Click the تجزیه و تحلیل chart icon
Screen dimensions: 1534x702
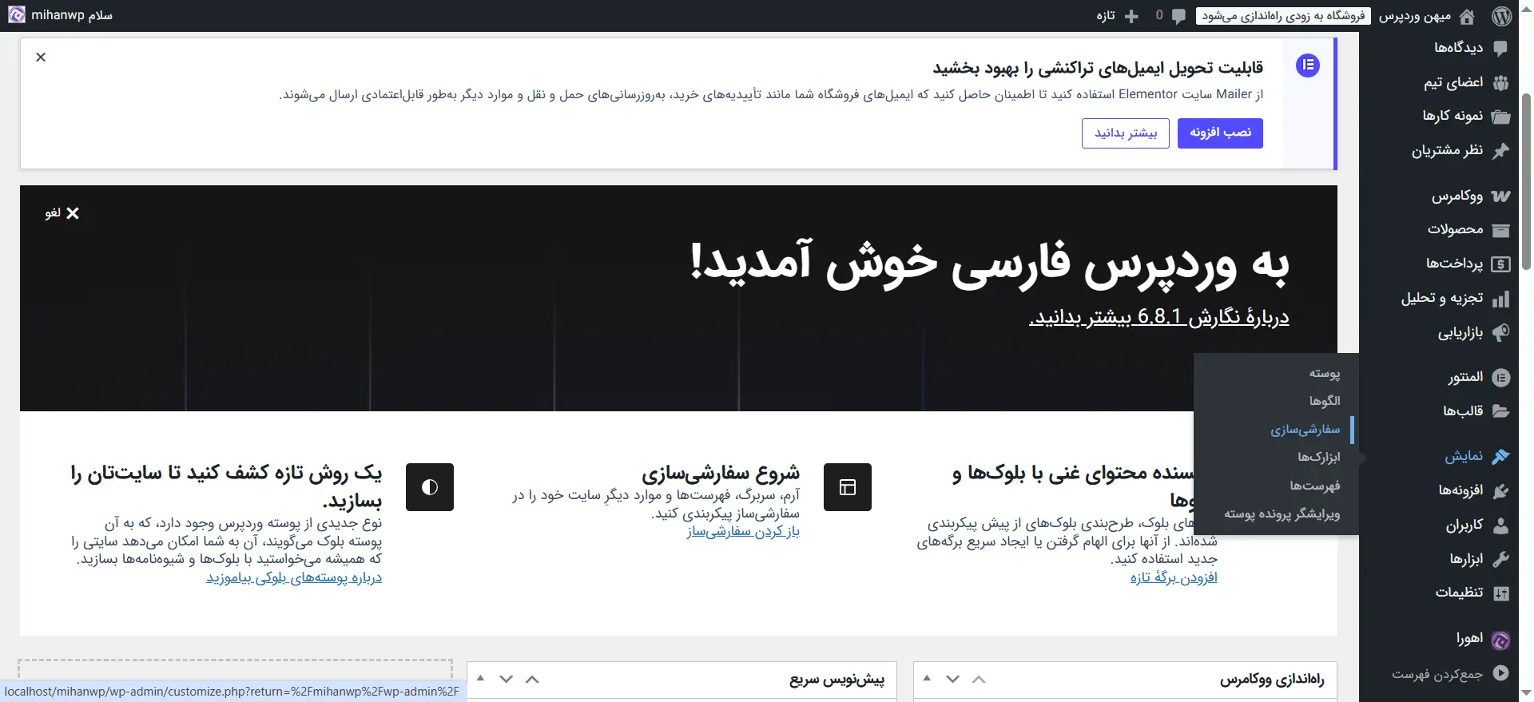(1500, 299)
